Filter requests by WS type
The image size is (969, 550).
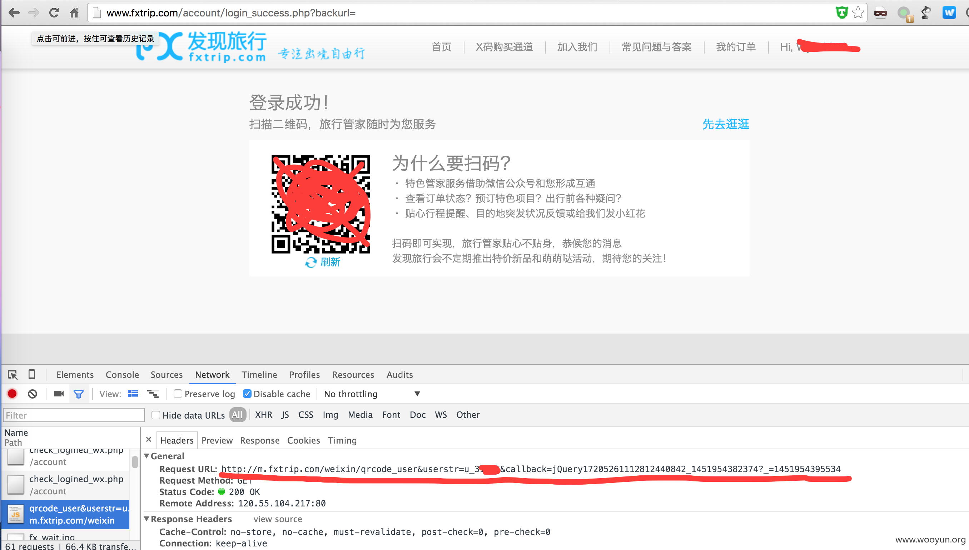(441, 415)
